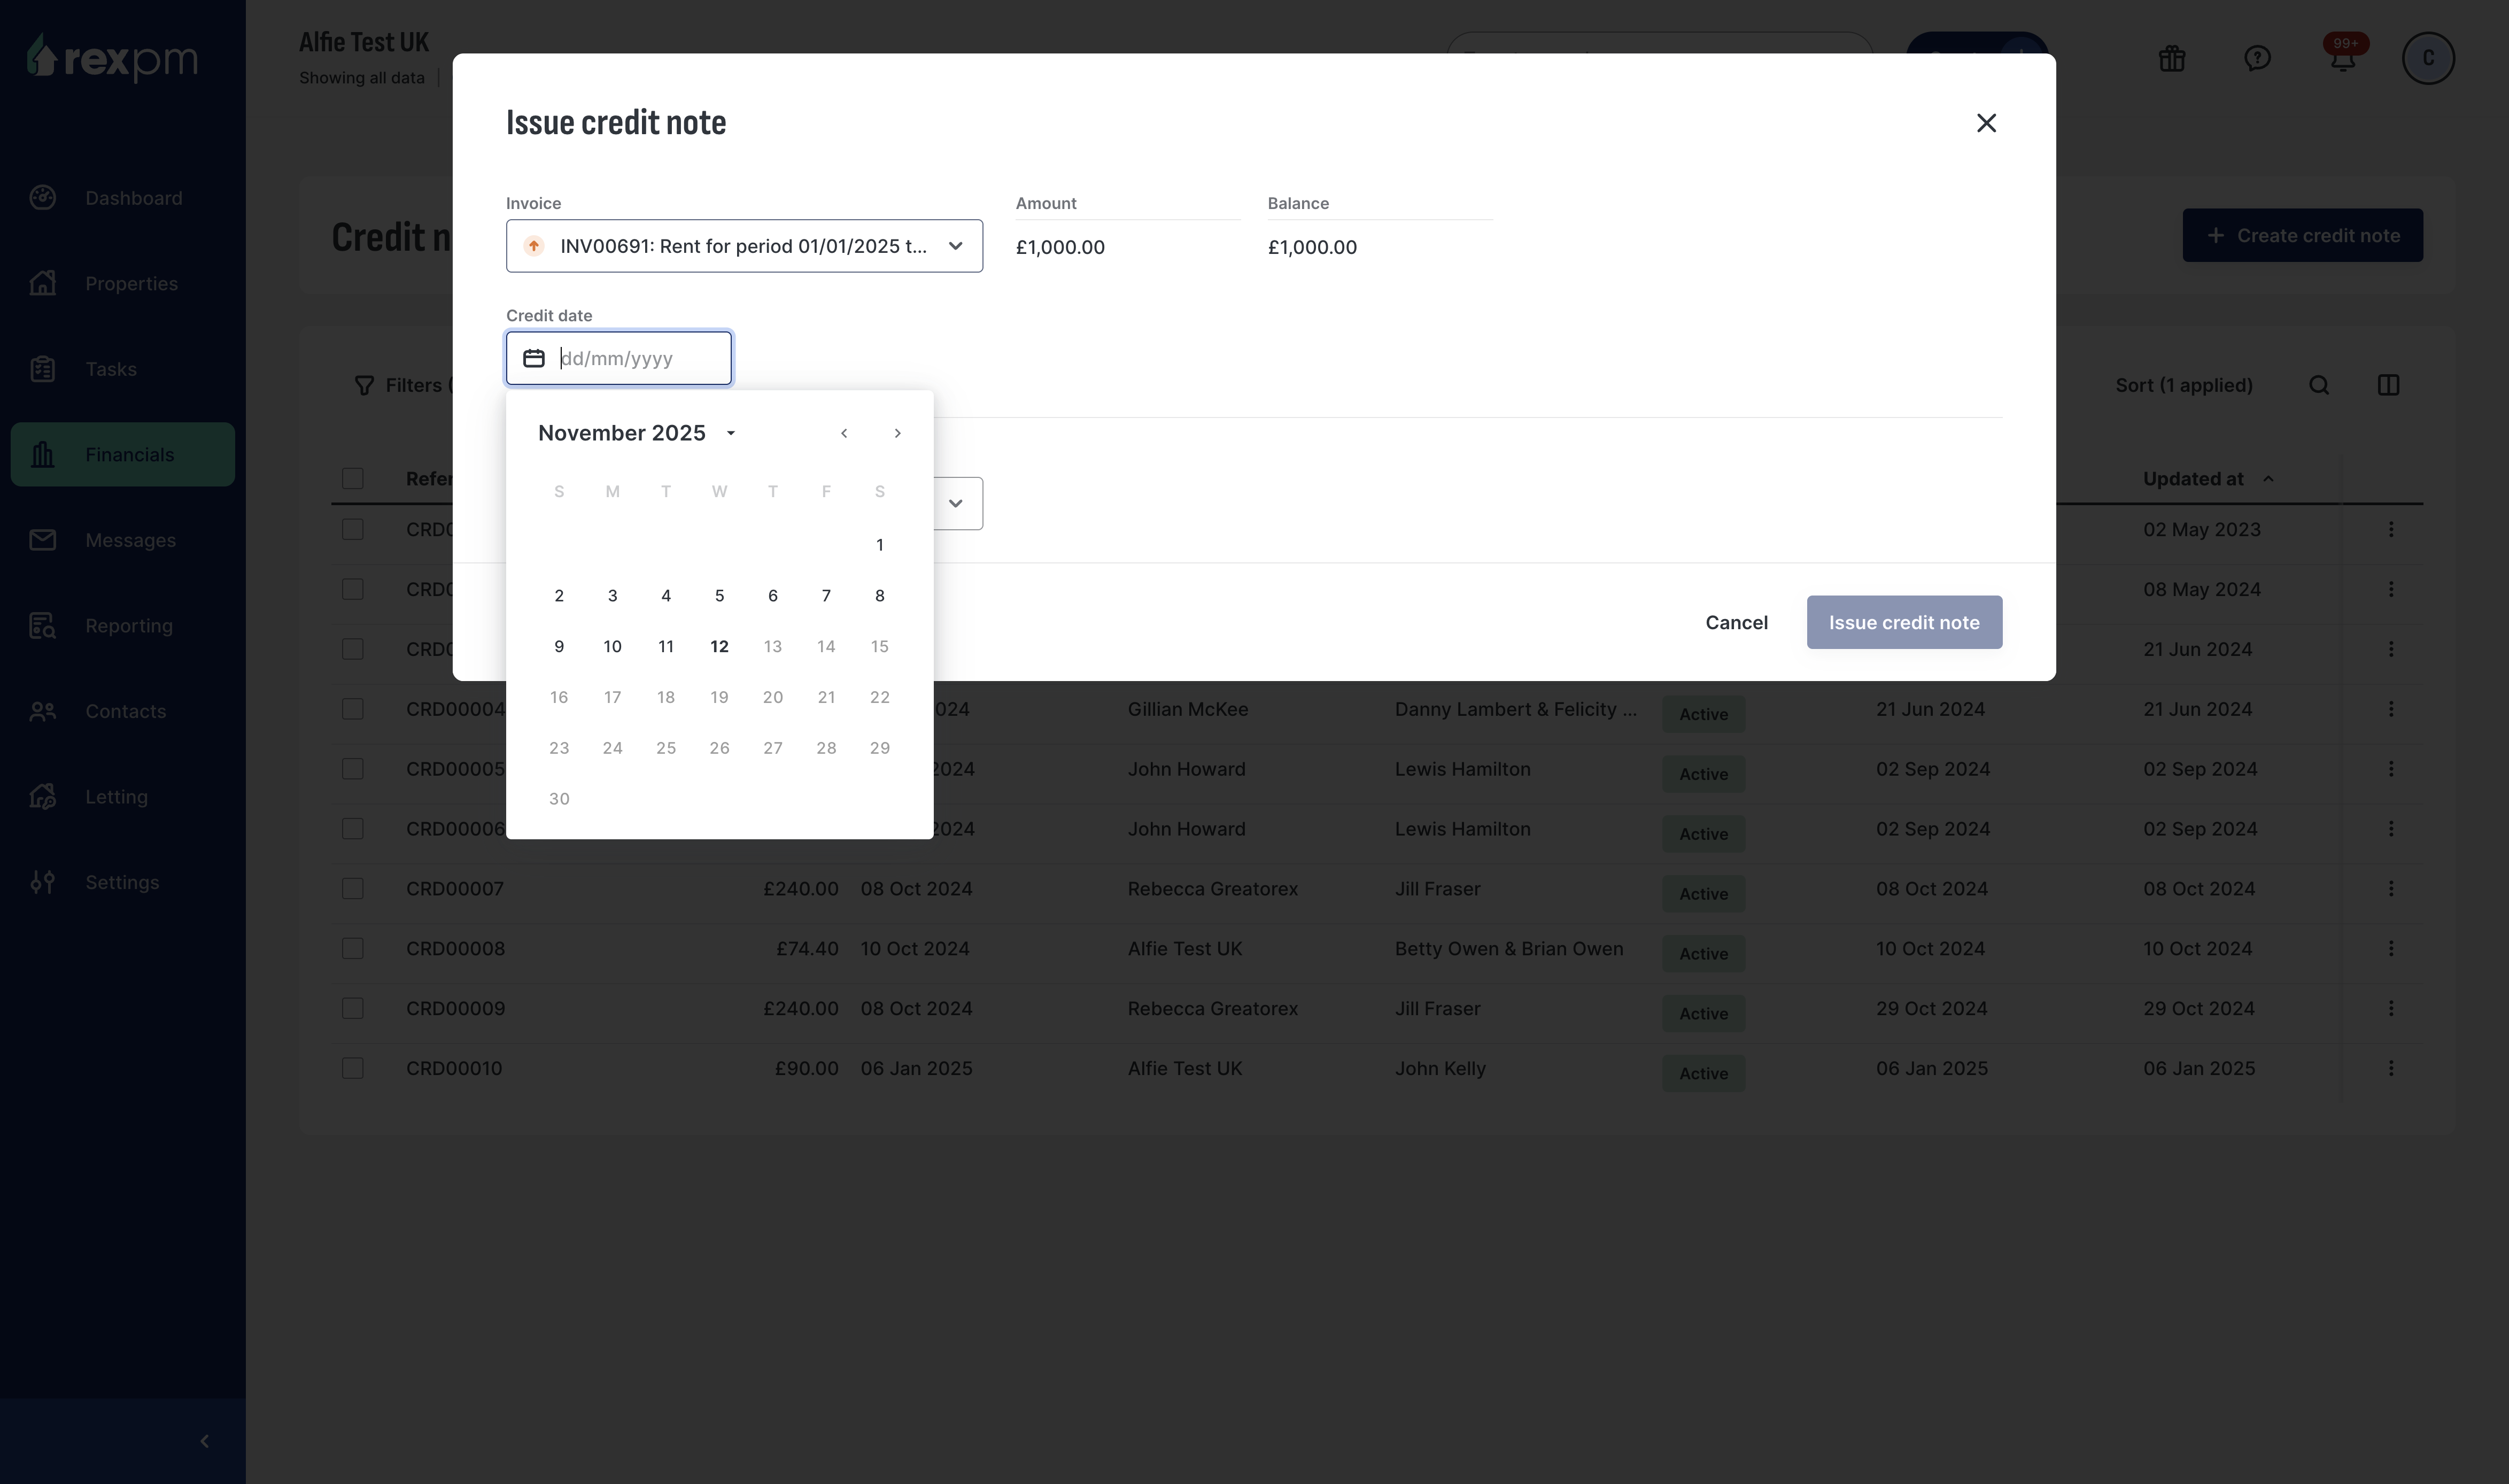Screen dimensions: 2509x1484
Task: Open the Invoice dropdown INV00691
Action: pyautogui.click(x=744, y=246)
